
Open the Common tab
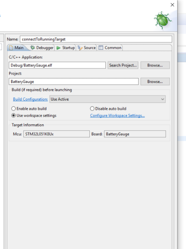coord(110,48)
